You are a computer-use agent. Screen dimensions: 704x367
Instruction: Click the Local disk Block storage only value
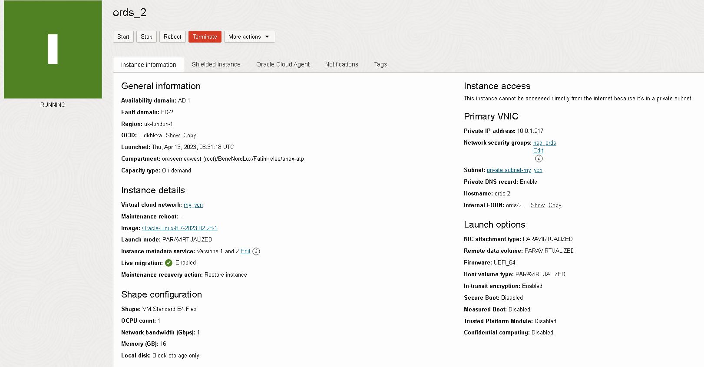point(176,356)
